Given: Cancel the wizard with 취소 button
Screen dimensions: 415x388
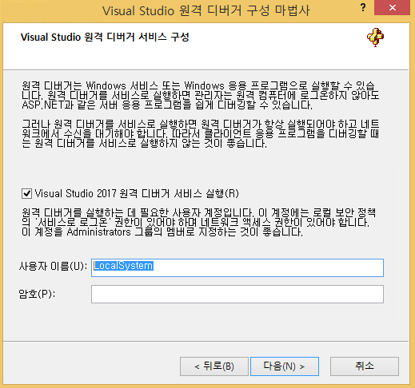Looking at the screenshot, I should tap(365, 366).
